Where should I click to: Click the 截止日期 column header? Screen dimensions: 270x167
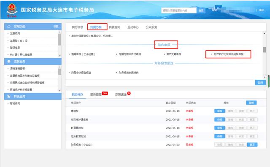(170, 102)
